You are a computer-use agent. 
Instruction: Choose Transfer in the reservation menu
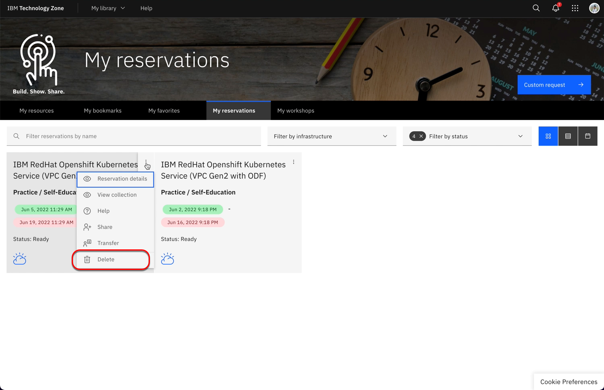pyautogui.click(x=108, y=243)
